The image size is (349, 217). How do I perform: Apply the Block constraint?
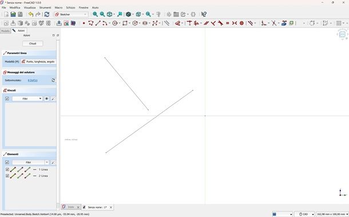coord(241,23)
